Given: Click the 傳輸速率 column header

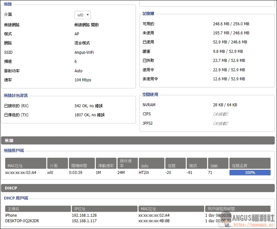Looking at the screenshot, I should click(106, 164).
